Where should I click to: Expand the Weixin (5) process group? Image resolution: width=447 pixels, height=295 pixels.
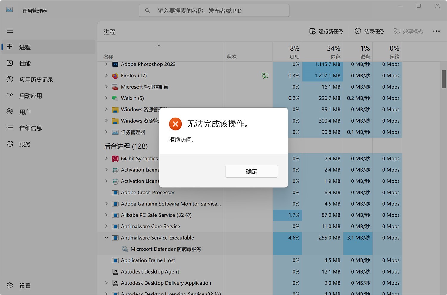coord(106,98)
